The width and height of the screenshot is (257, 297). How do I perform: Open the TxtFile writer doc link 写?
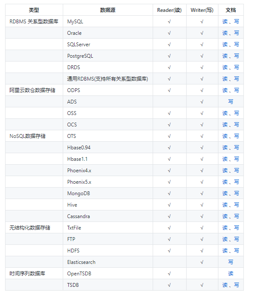click(236, 228)
